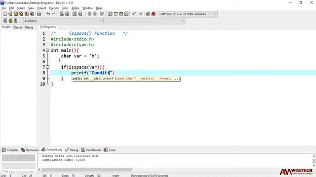Open the Search menu

21,8
